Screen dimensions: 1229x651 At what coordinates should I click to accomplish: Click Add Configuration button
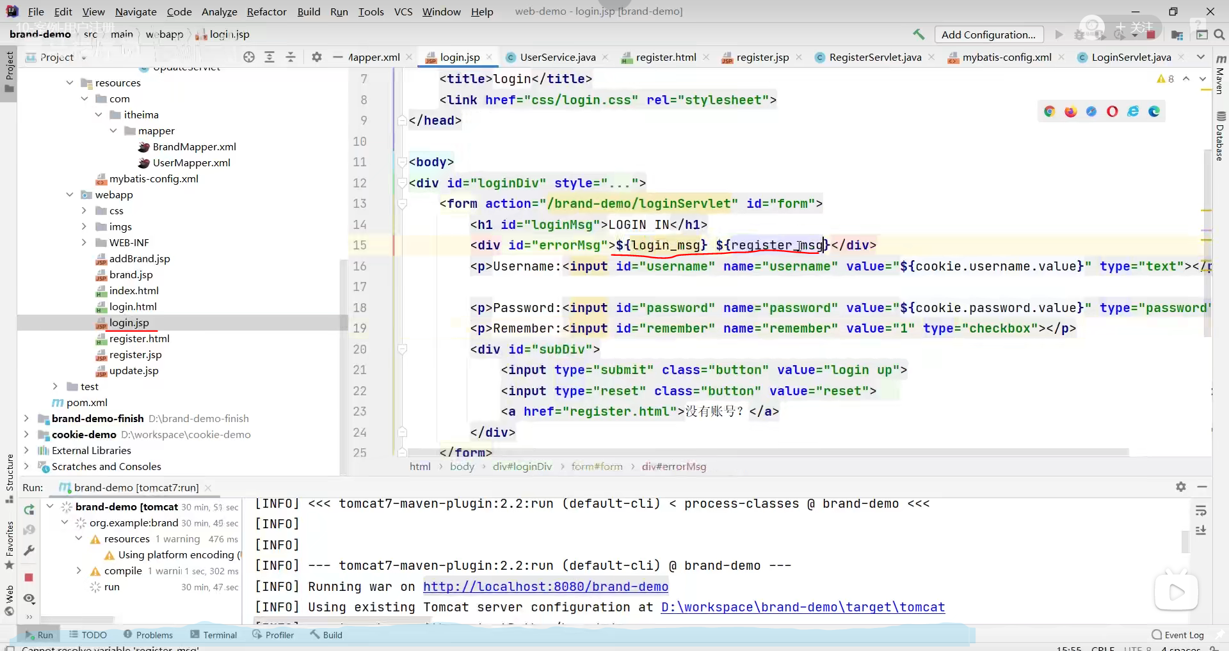tap(988, 35)
